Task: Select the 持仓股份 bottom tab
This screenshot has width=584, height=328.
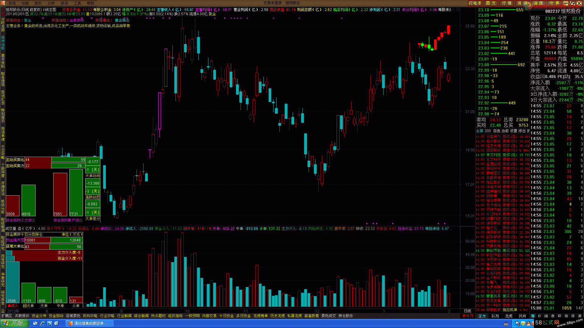Action: 346,316
